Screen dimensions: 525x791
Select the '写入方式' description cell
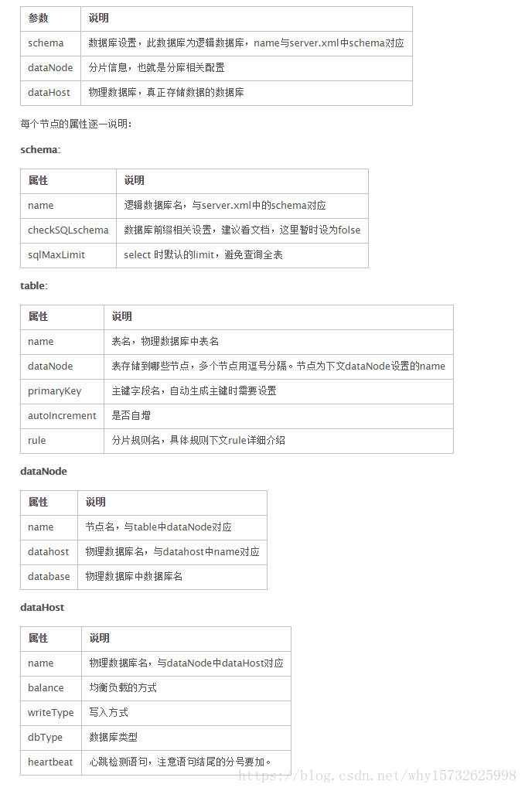point(186,713)
